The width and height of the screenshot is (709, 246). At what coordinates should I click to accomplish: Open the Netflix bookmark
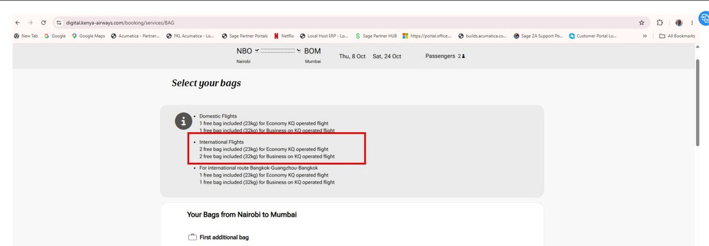click(284, 35)
